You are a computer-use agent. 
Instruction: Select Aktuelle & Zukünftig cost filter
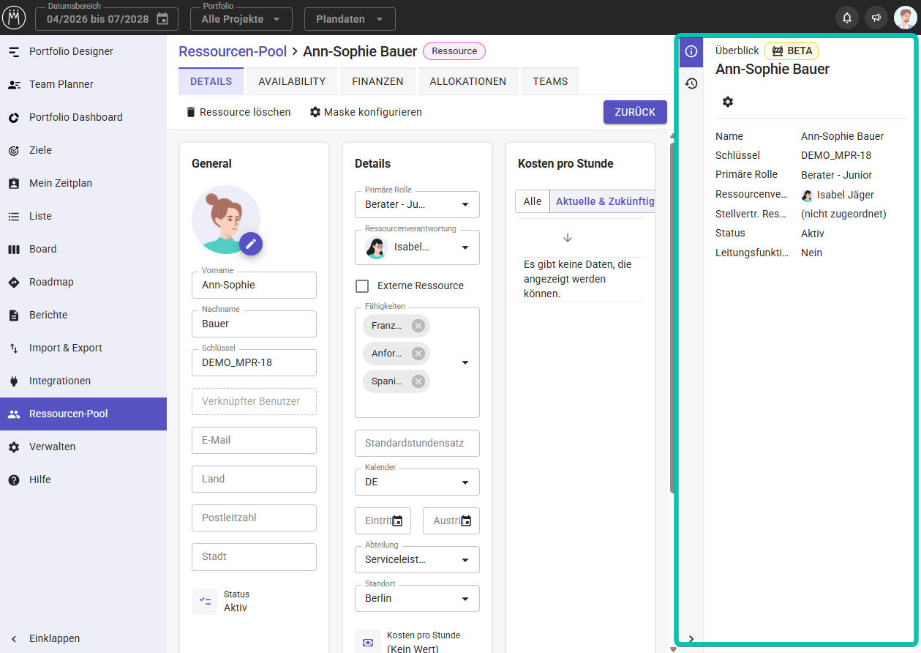tap(602, 201)
